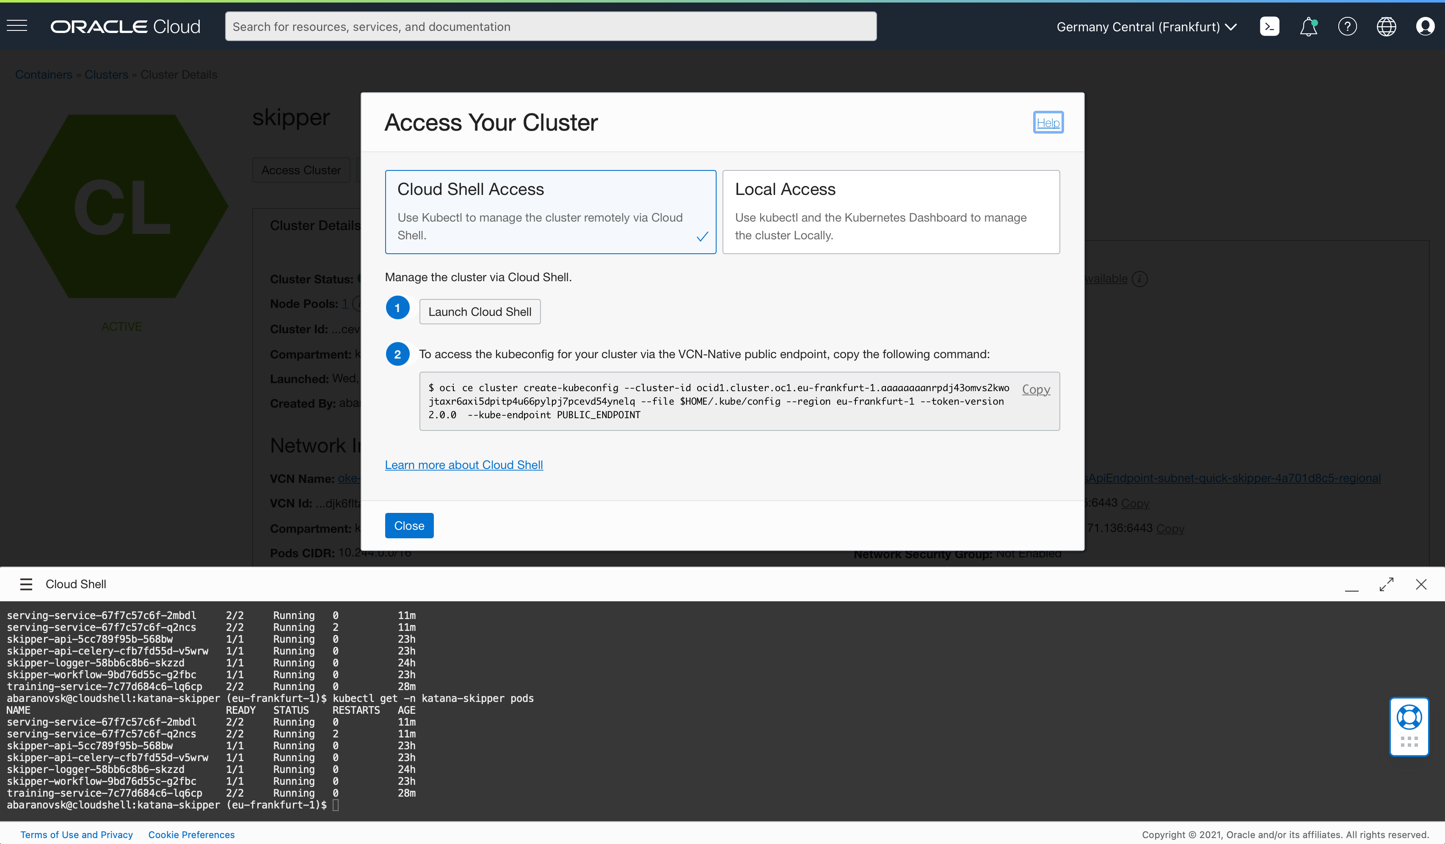
Task: Click the green CL cluster hexagon icon
Action: [121, 206]
